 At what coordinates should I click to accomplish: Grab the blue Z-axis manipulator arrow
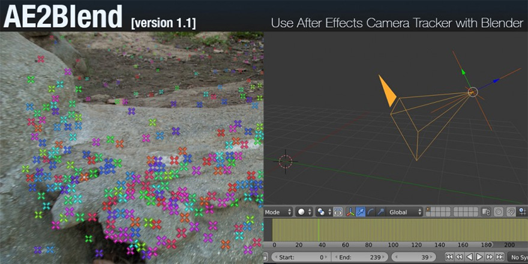(496, 81)
